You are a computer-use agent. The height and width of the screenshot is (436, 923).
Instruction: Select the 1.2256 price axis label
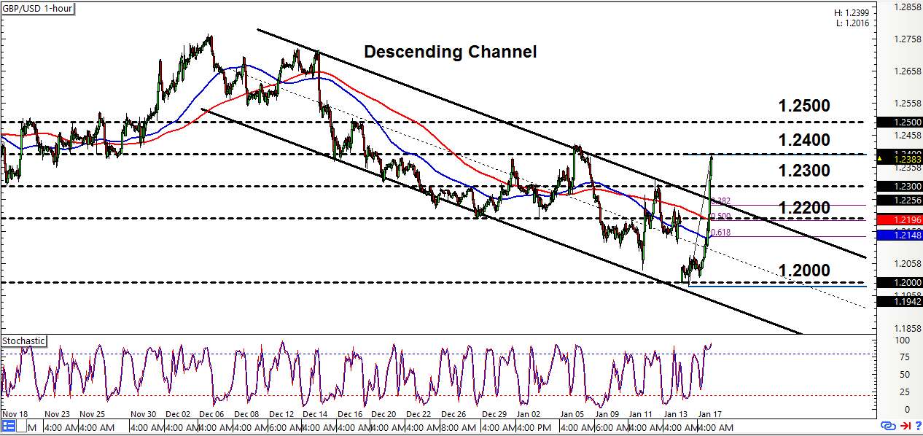[x=900, y=200]
